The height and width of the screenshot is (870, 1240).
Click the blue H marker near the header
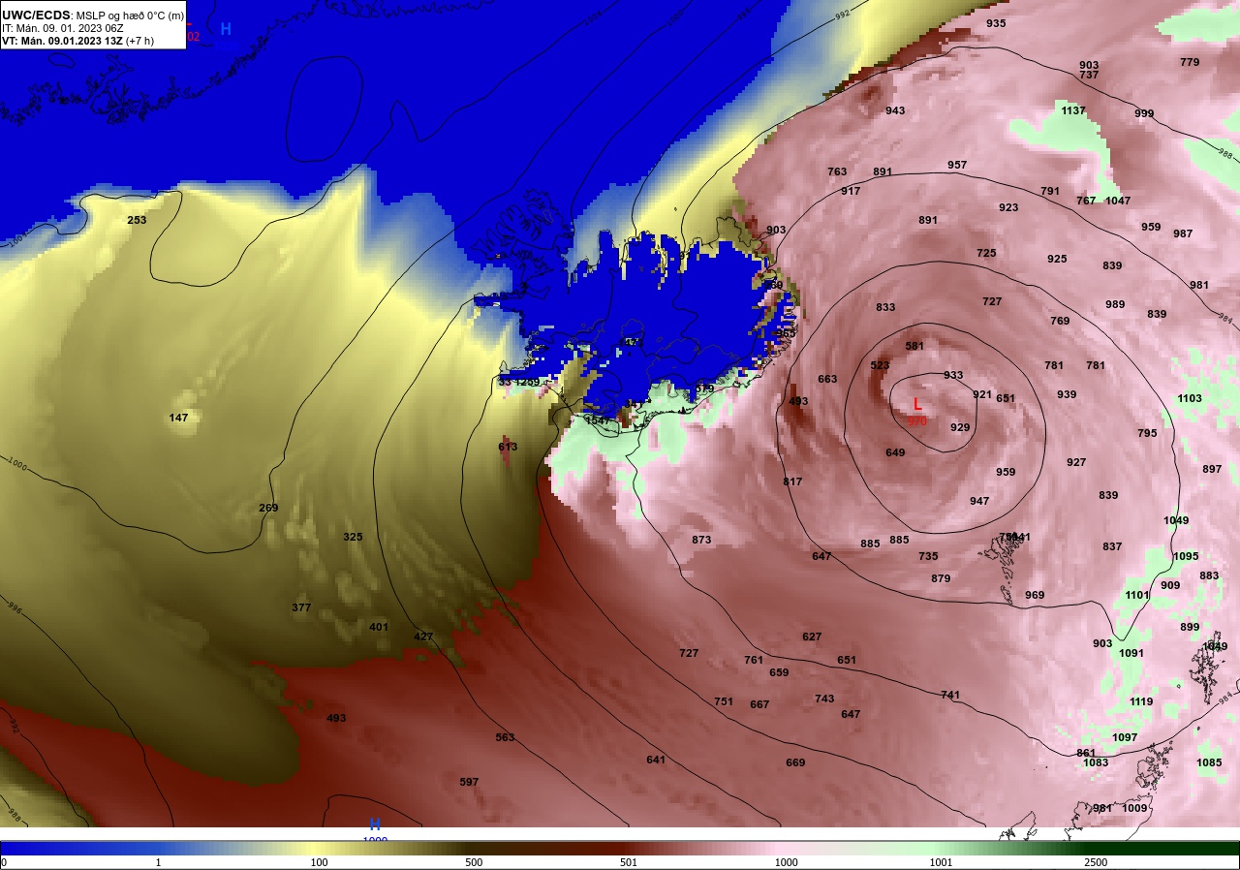(226, 29)
